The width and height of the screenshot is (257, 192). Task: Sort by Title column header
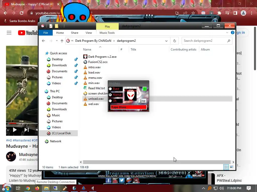[133, 49]
